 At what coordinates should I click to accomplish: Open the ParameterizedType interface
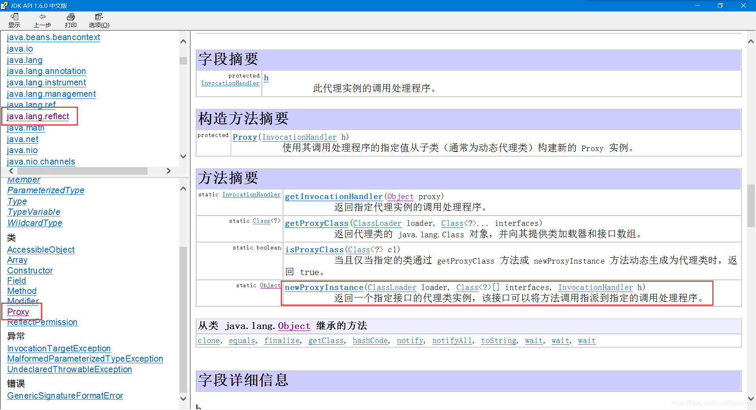pos(46,190)
